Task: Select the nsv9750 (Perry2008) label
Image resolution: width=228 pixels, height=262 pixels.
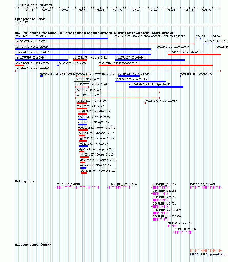Action: pos(88,79)
